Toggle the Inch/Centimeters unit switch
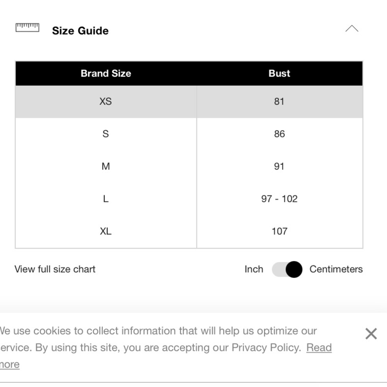 (287, 269)
